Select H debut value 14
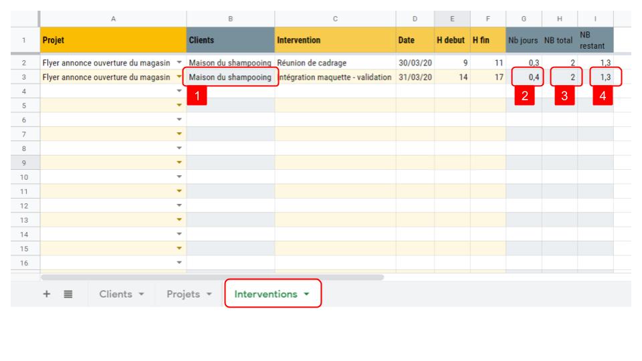The width and height of the screenshot is (642, 361). click(x=453, y=77)
